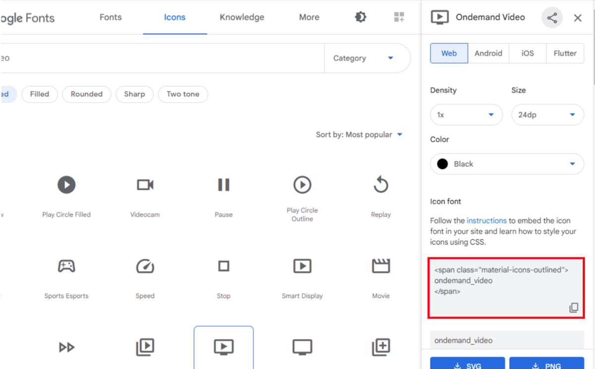Click the icon search field

[x=163, y=58]
